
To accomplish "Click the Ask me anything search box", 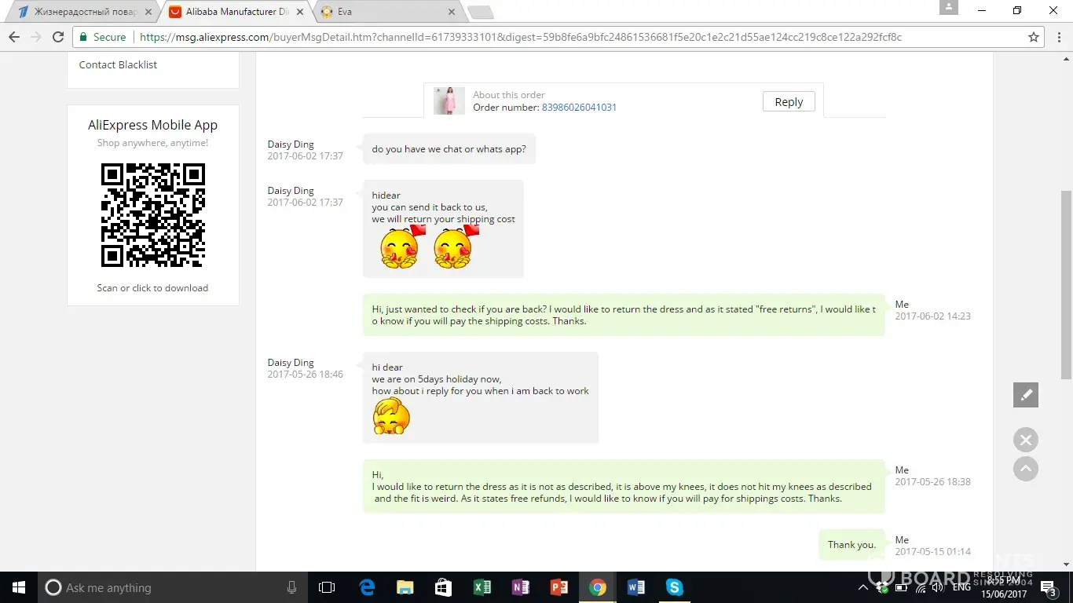I will (173, 587).
